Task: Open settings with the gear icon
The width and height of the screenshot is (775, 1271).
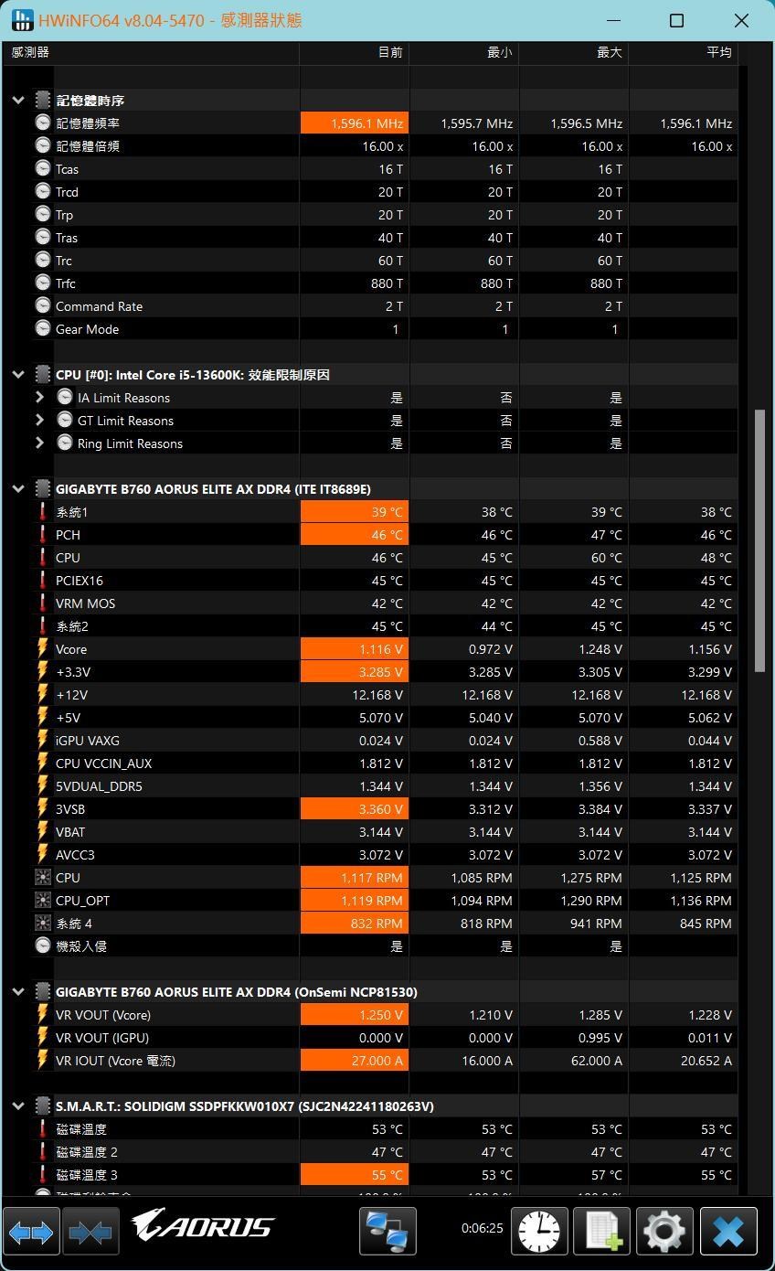Action: click(x=664, y=1232)
